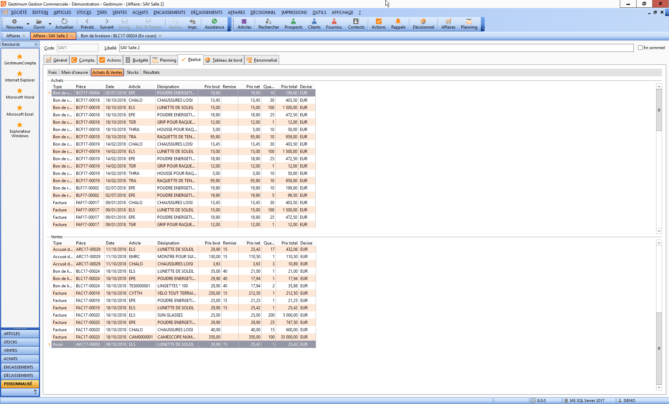Select the Main d'oeuvre subtab

[x=75, y=72]
